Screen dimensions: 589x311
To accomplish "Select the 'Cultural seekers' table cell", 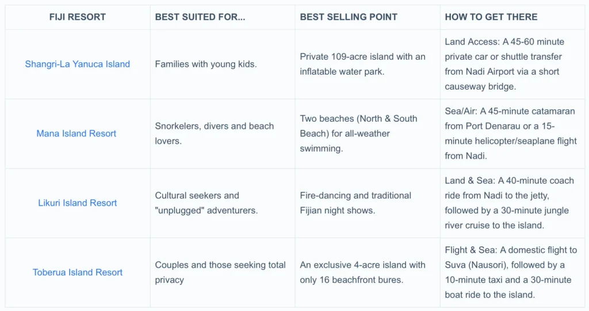I will pyautogui.click(x=206, y=203).
